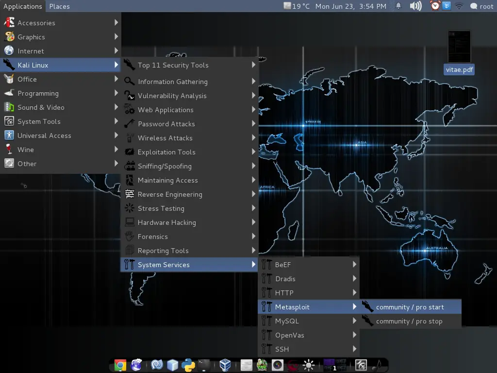
Task: Select the System Services entry
Action: 190,265
